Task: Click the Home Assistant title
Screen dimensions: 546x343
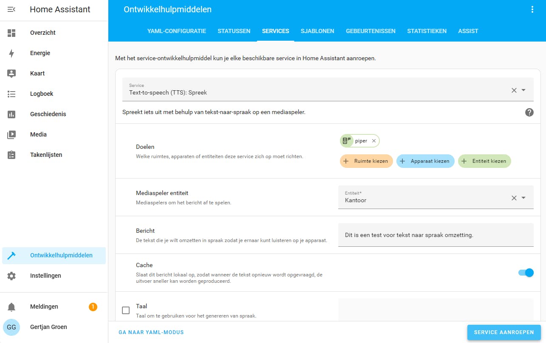Action: coord(60,9)
